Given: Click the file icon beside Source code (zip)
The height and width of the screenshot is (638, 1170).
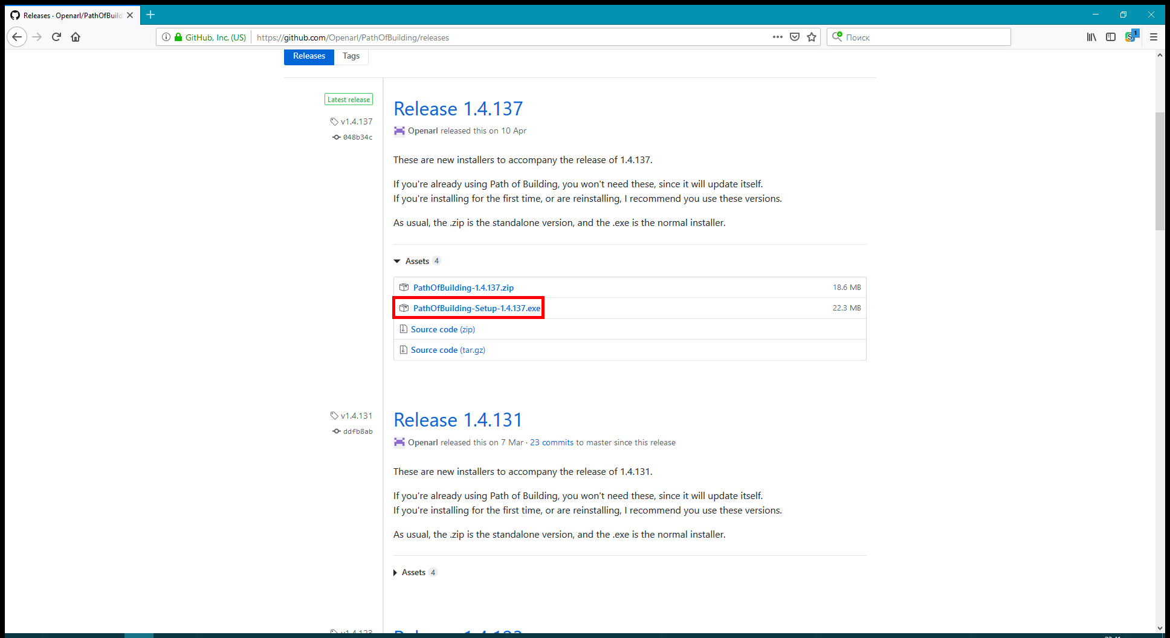Looking at the screenshot, I should (x=404, y=329).
